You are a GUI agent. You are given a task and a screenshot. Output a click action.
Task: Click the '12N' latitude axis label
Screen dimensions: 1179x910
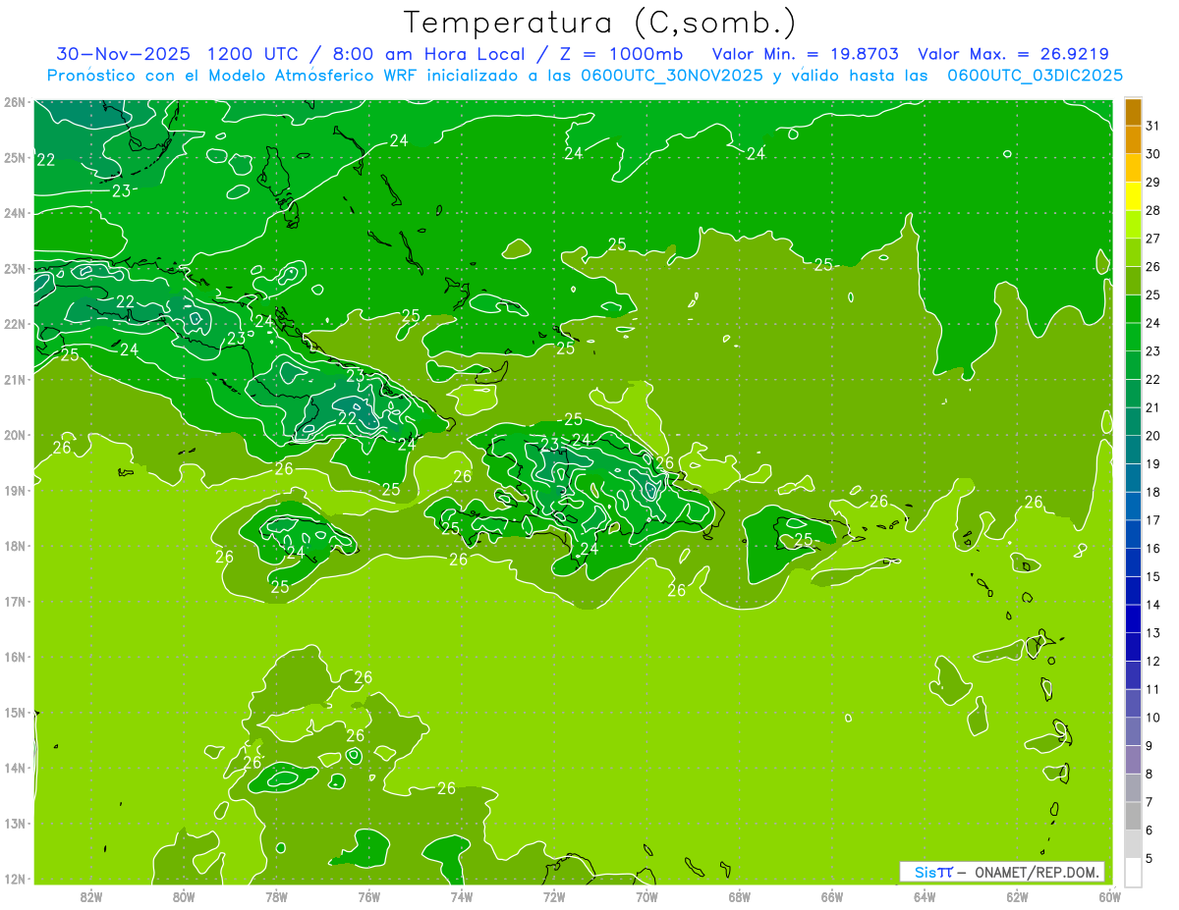coord(14,879)
